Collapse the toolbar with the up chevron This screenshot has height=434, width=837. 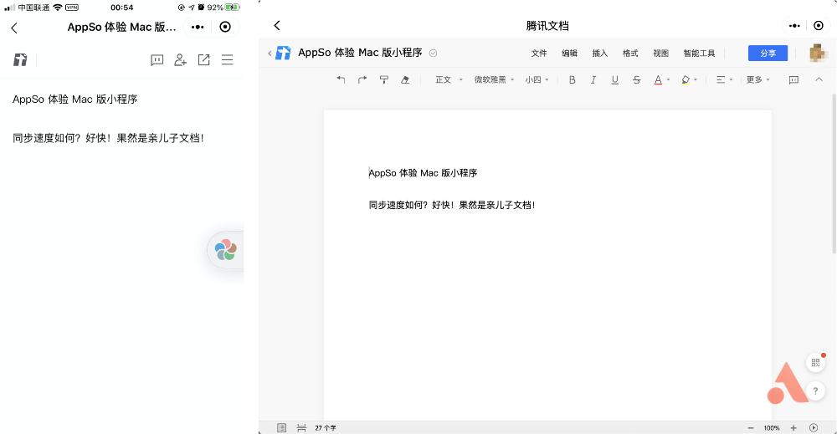(819, 79)
